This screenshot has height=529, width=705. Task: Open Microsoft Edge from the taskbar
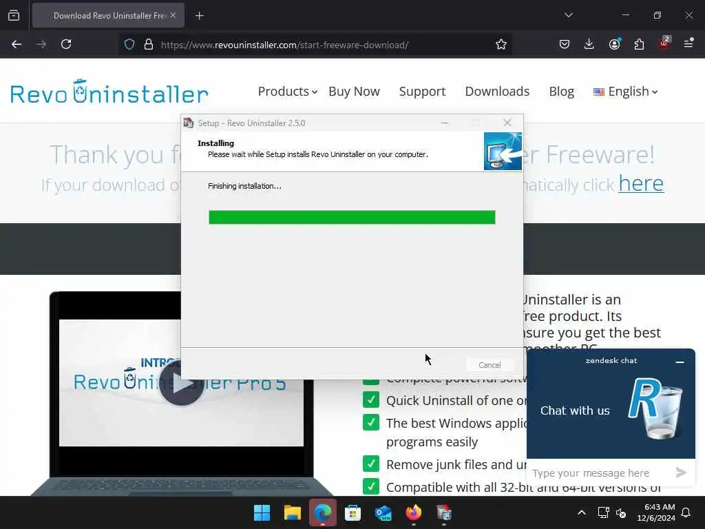[x=322, y=512]
